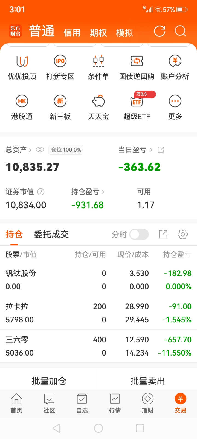Switch to 期权 account tab
The image size is (197, 439).
[x=98, y=33]
